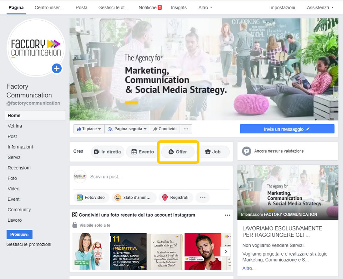Viewport: 343px width, 279px height.
Task: Click the star review bubble icon
Action: 246,151
